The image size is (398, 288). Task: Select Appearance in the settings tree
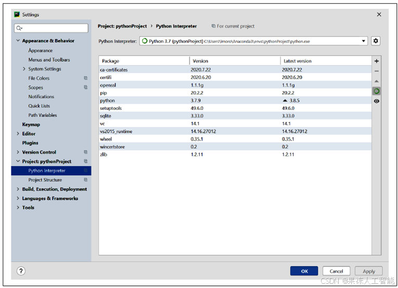pyautogui.click(x=41, y=51)
